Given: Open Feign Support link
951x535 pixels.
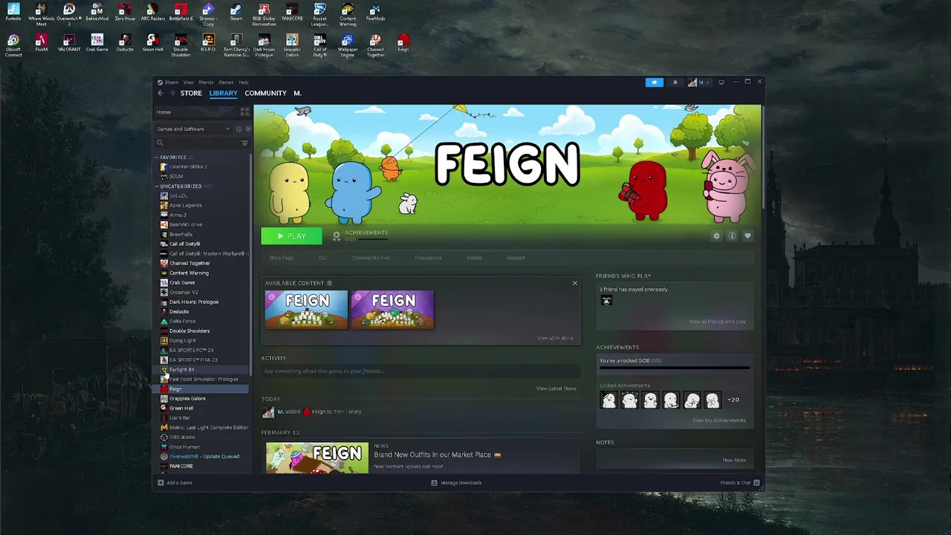Looking at the screenshot, I should pyautogui.click(x=516, y=258).
